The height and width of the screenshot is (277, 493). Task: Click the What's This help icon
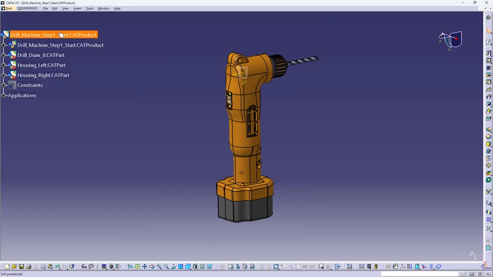pos(72,267)
